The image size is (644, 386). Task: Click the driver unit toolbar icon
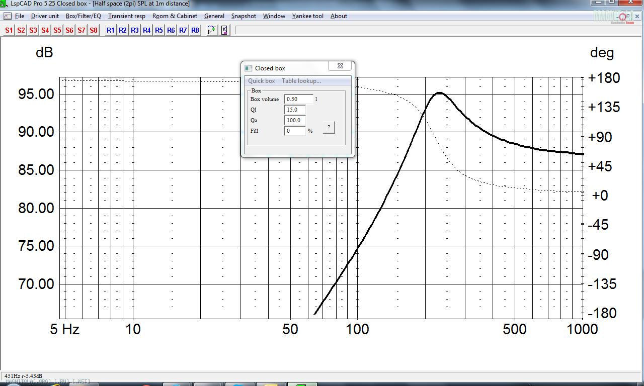pos(224,30)
